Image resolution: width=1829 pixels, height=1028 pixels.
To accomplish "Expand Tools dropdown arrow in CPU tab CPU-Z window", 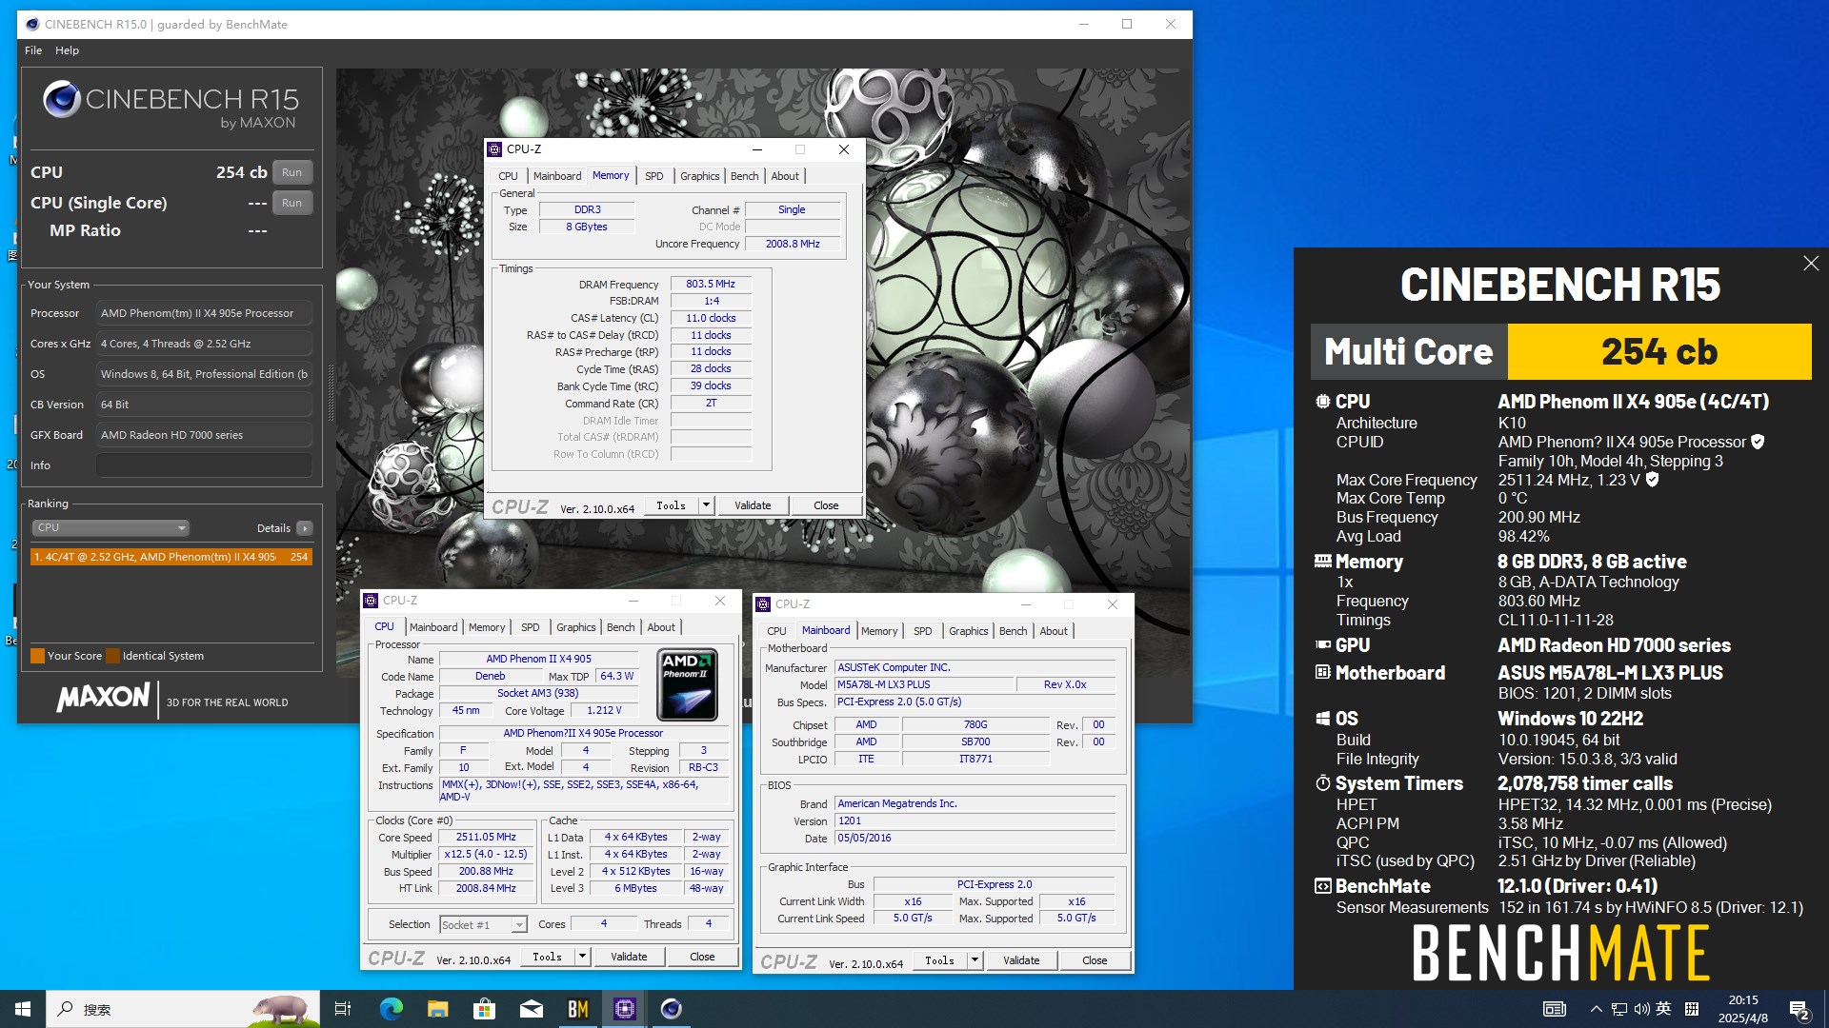I will click(x=582, y=957).
